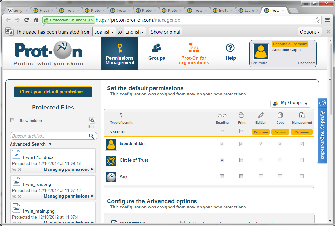Open the Spanish source language dropdown
The image size is (335, 226).
(x=104, y=32)
